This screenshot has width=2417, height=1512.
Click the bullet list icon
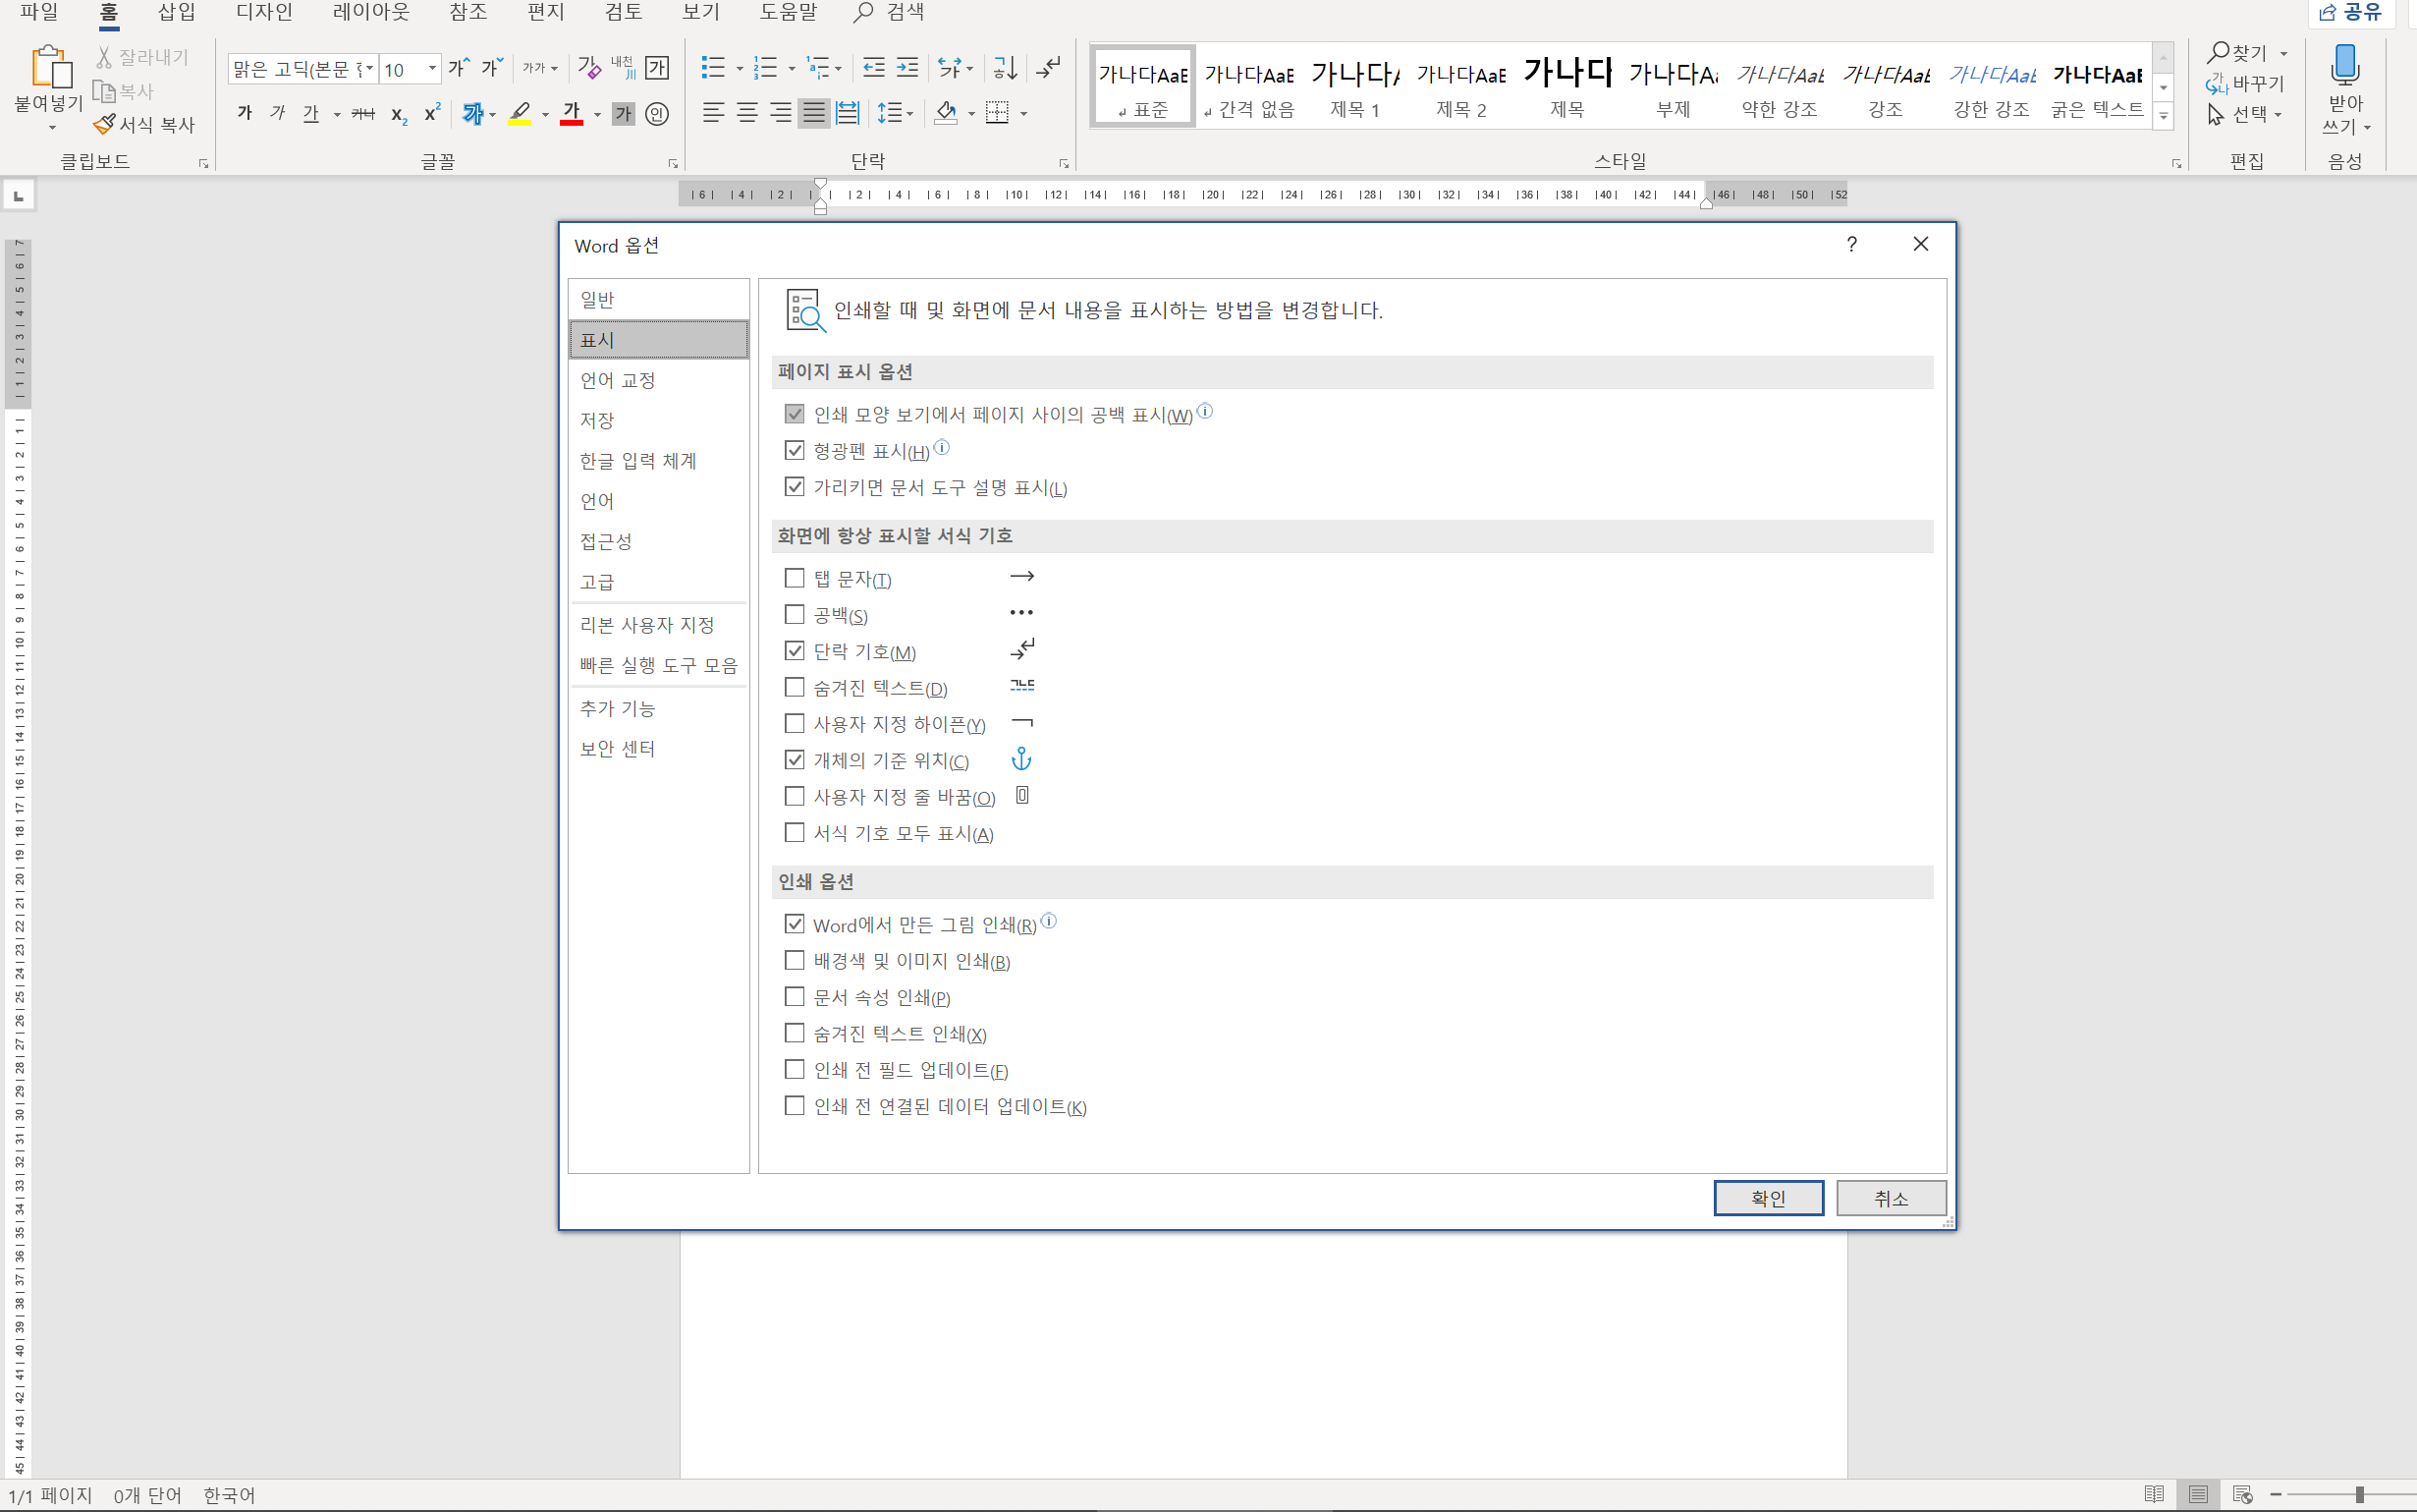(x=713, y=68)
